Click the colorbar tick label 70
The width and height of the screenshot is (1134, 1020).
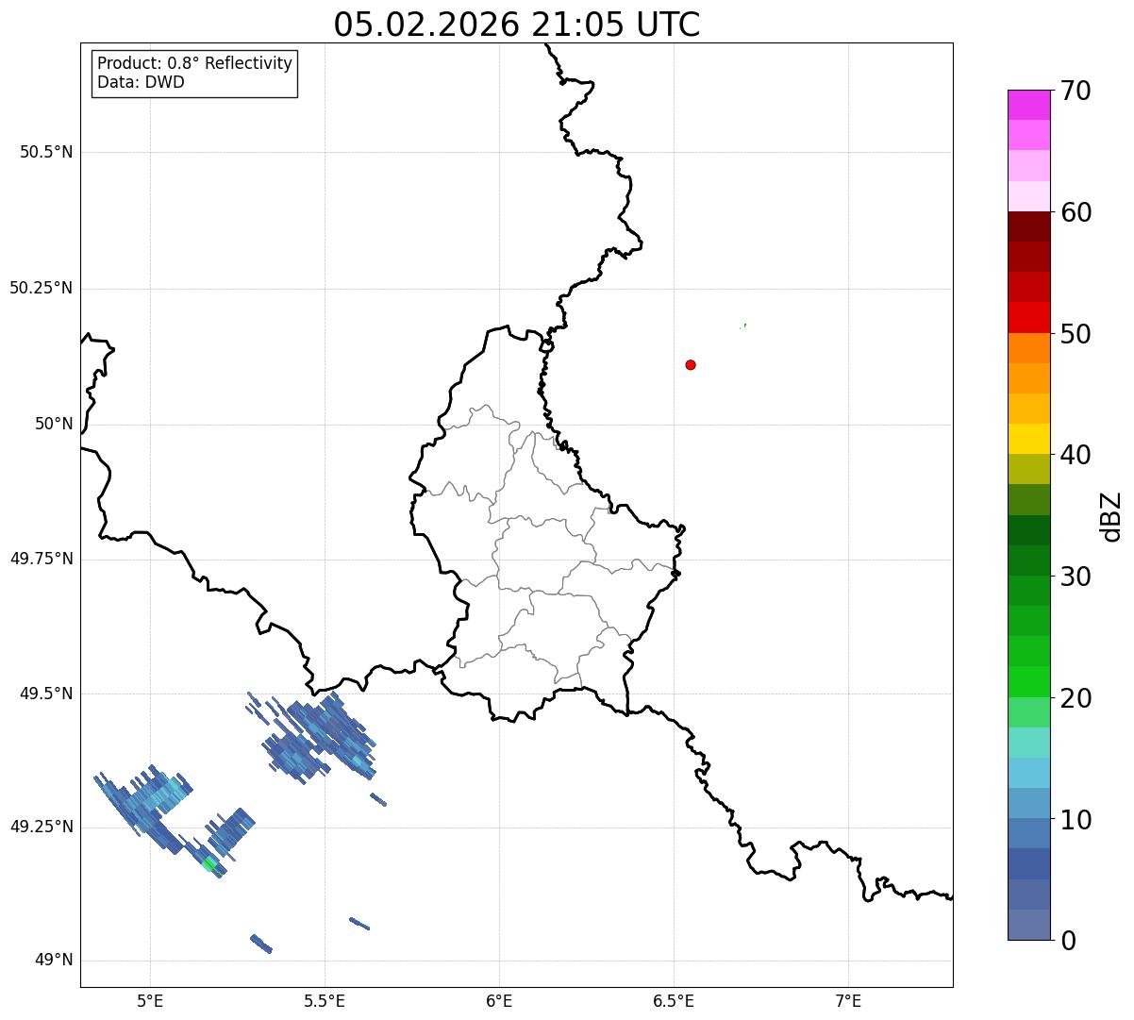tap(1076, 91)
